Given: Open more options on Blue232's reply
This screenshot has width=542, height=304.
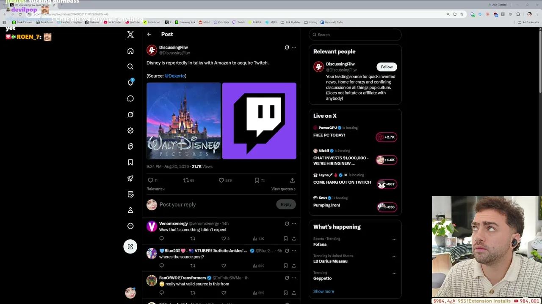Looking at the screenshot, I should (294, 251).
